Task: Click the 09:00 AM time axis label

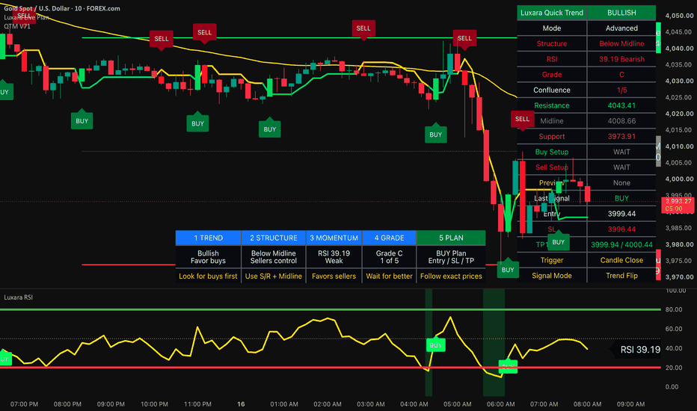Action: (630, 404)
